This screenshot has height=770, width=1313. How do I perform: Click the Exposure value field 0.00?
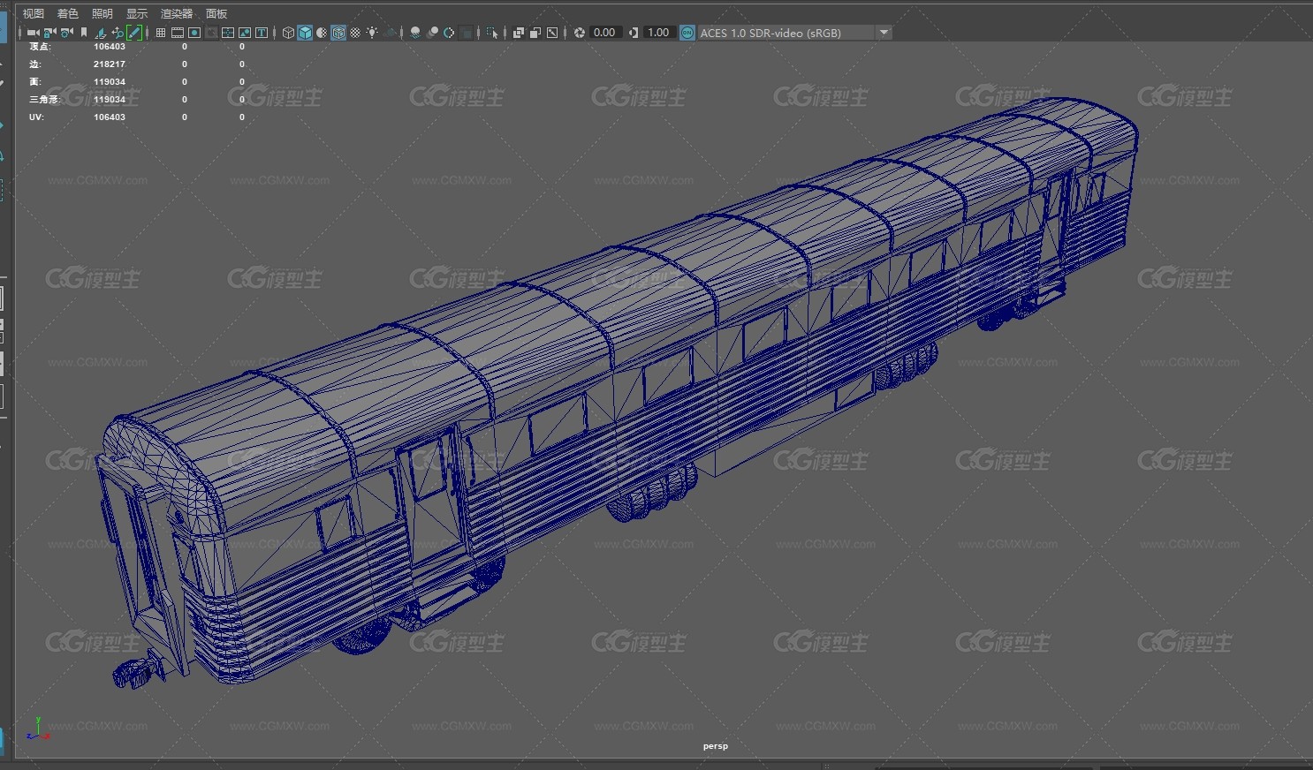point(604,33)
